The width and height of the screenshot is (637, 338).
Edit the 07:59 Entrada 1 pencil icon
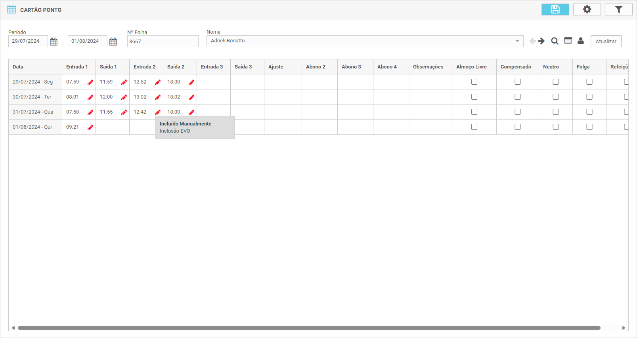point(90,82)
